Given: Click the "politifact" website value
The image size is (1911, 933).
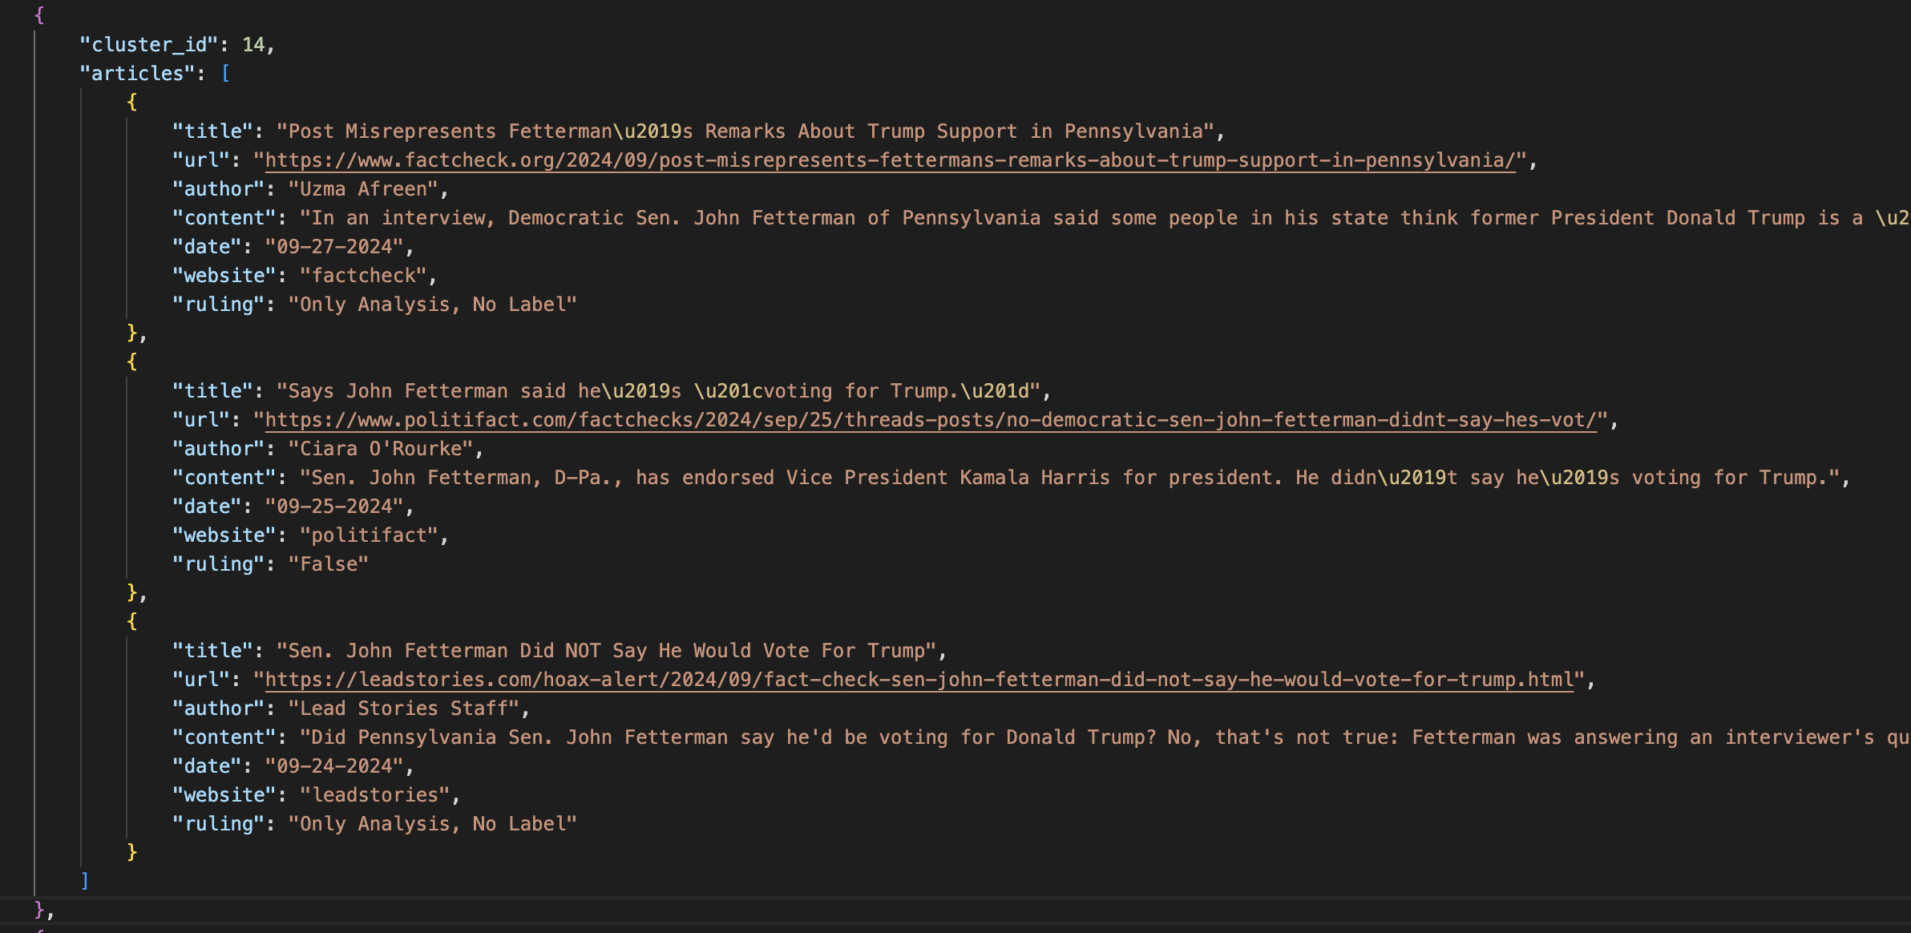Looking at the screenshot, I should coord(369,535).
